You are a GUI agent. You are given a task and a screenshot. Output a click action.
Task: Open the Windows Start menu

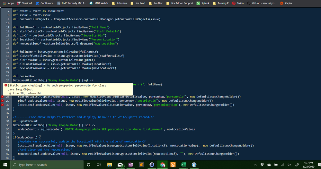click(5, 165)
